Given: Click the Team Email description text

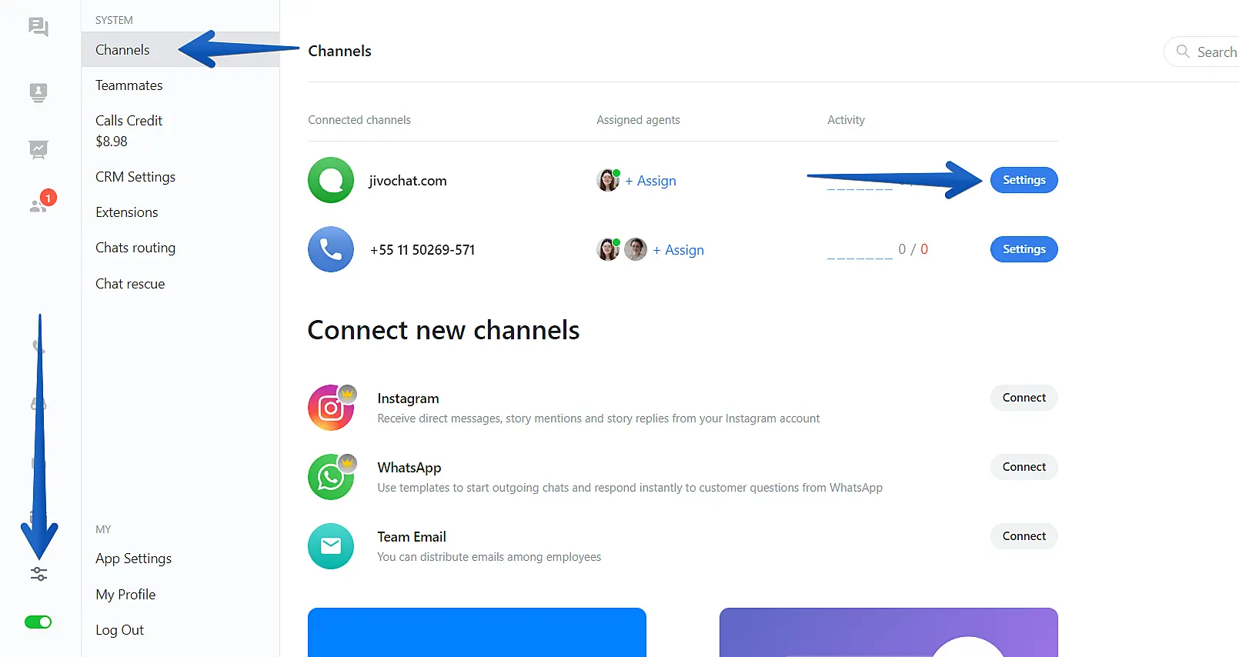Looking at the screenshot, I should pyautogui.click(x=489, y=557).
